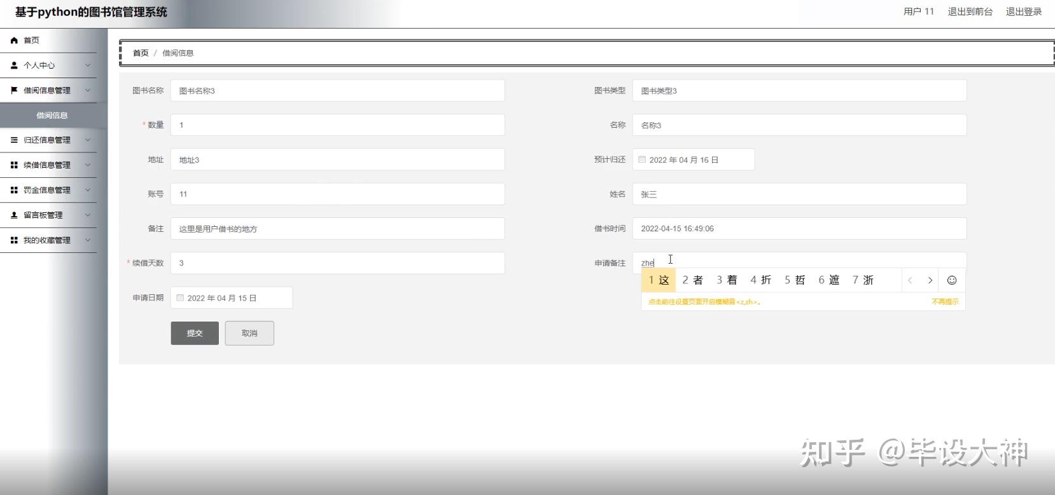The image size is (1055, 495).
Task: Click the user icon for 留言板管理
Action: 14,215
